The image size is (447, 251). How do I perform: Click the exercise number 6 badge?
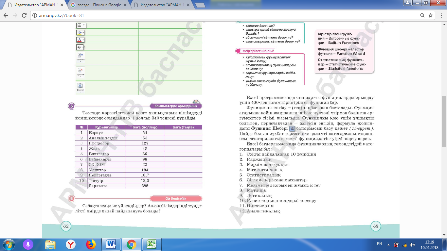point(72,199)
